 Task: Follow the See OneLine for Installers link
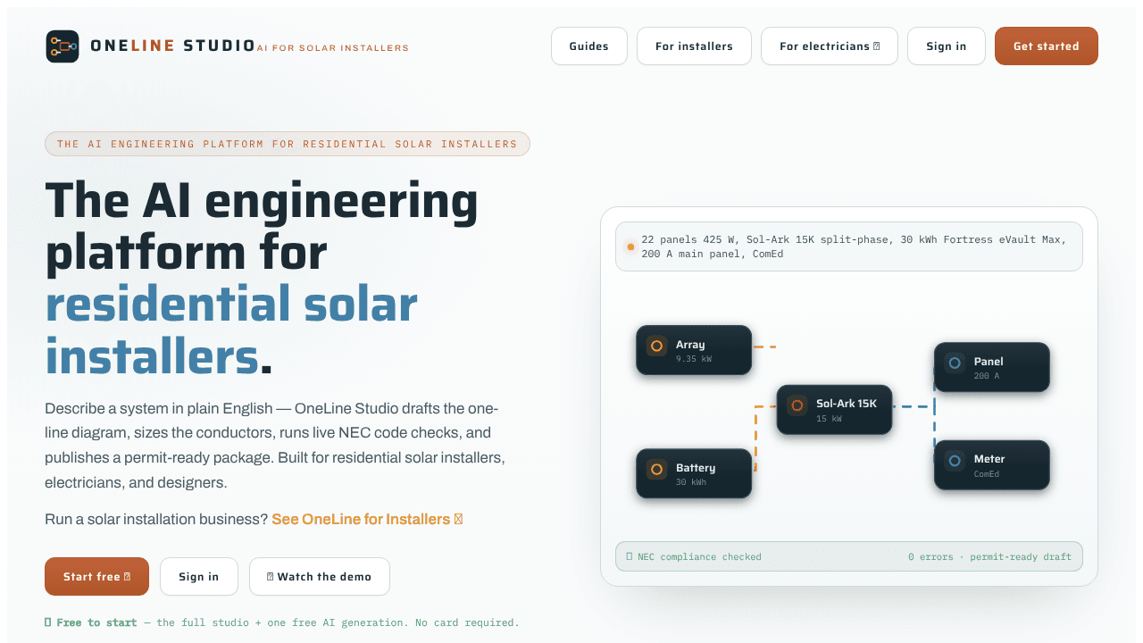pyautogui.click(x=367, y=519)
